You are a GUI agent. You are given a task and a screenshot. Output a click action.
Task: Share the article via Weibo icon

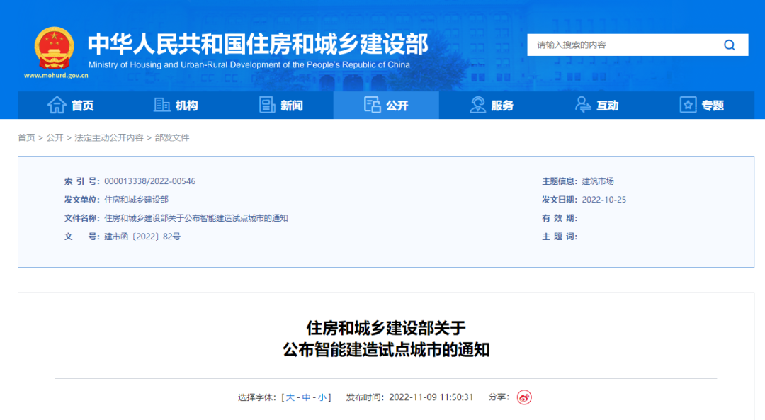pos(523,397)
